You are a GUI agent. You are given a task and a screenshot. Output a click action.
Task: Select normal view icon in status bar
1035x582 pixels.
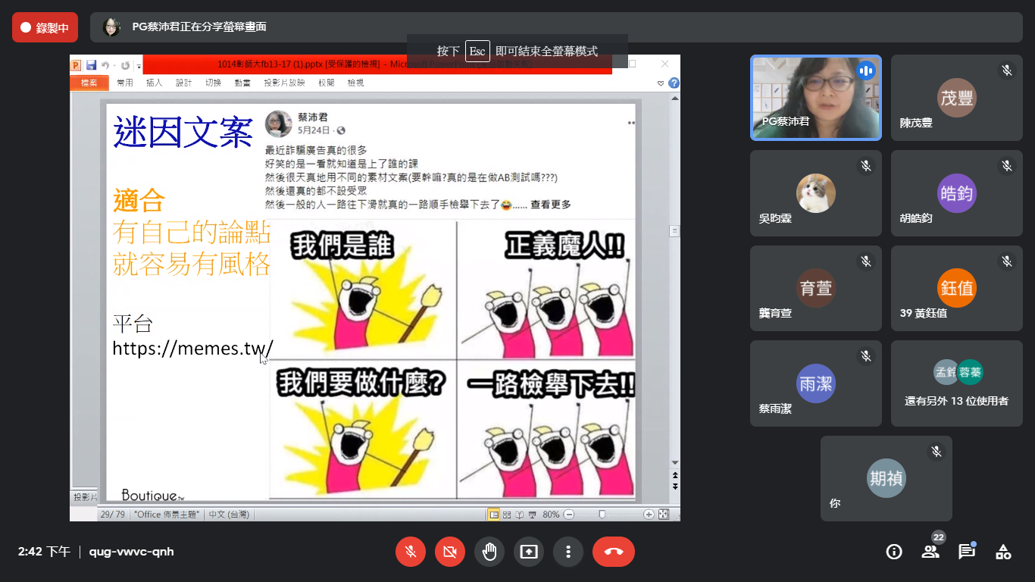[494, 515]
